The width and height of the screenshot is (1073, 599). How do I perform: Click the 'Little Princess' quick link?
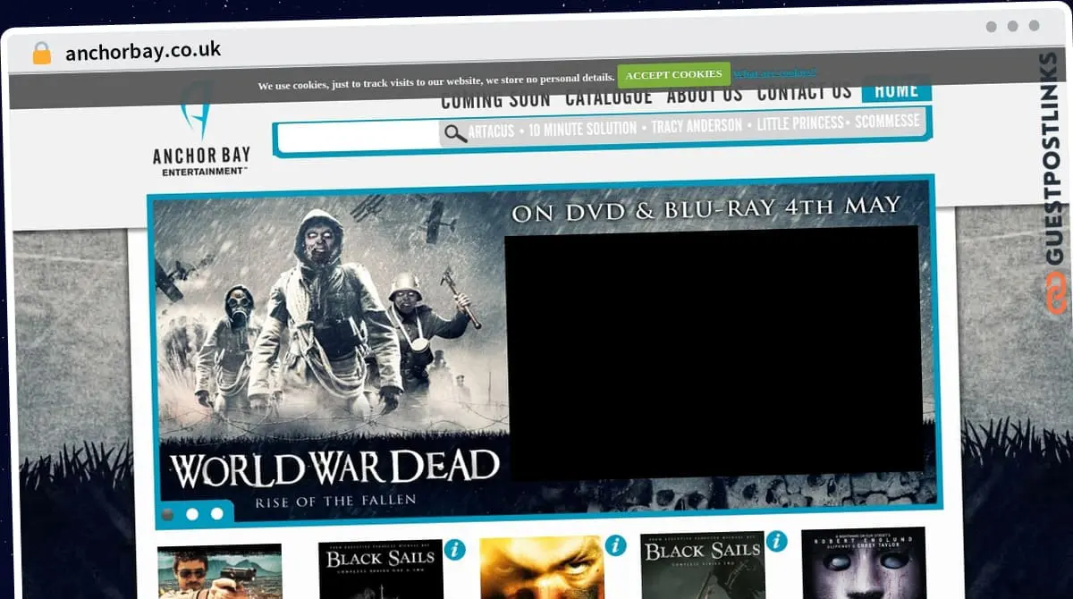click(800, 123)
